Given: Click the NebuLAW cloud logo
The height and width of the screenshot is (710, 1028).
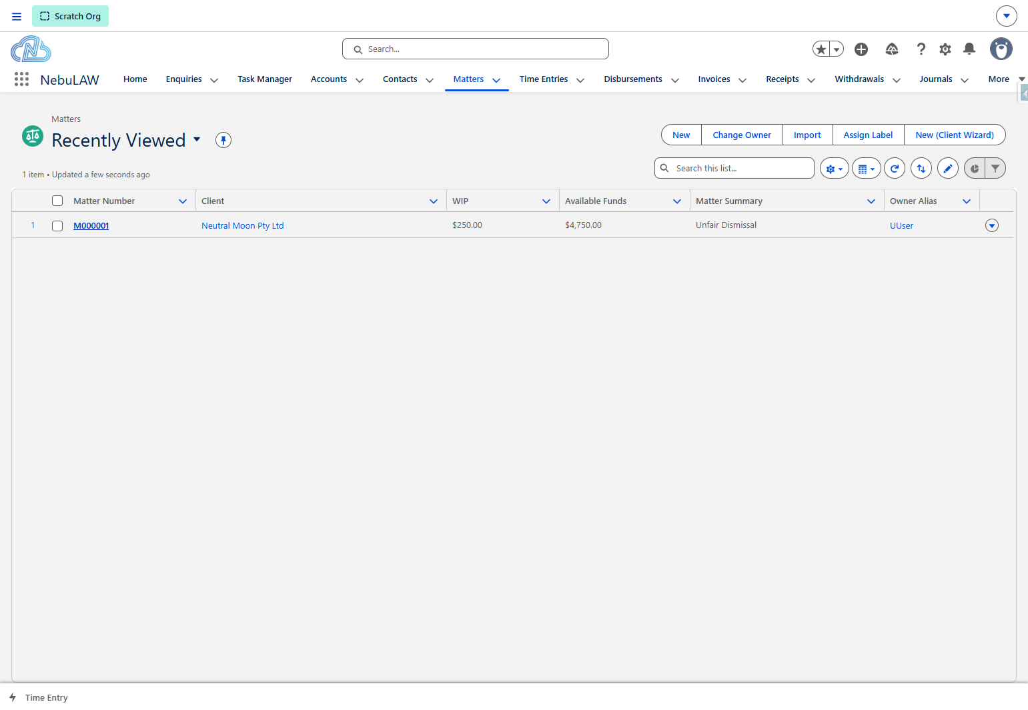Looking at the screenshot, I should pyautogui.click(x=31, y=49).
